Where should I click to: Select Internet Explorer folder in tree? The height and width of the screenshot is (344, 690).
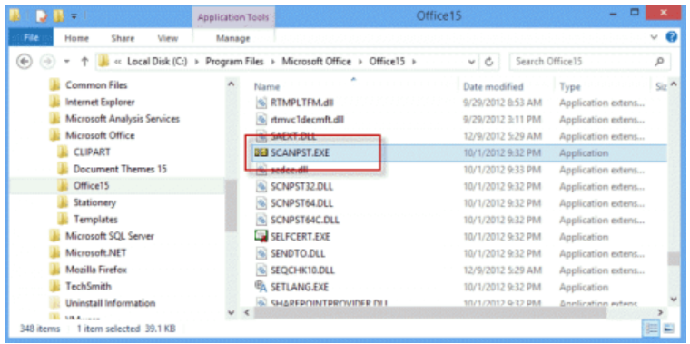100,102
